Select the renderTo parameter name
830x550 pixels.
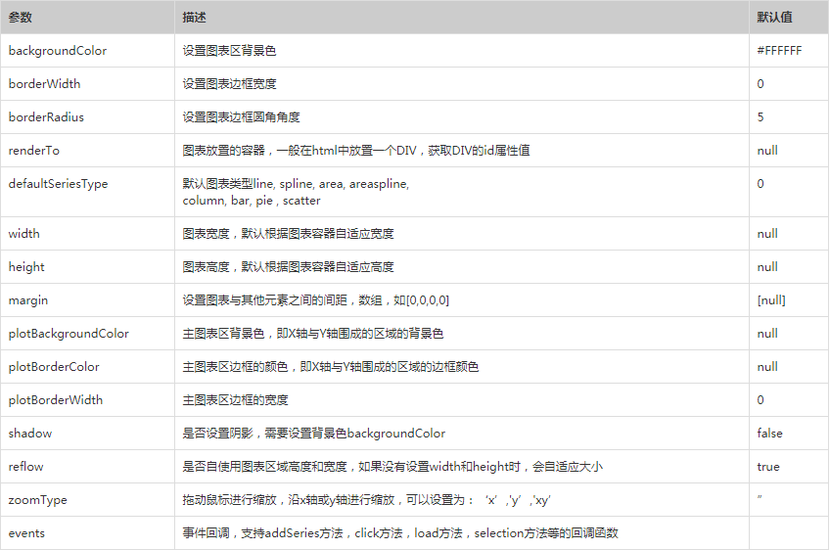pos(34,151)
